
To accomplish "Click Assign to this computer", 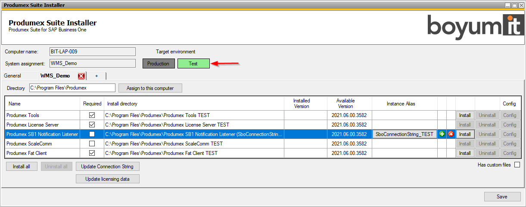I will click(150, 88).
